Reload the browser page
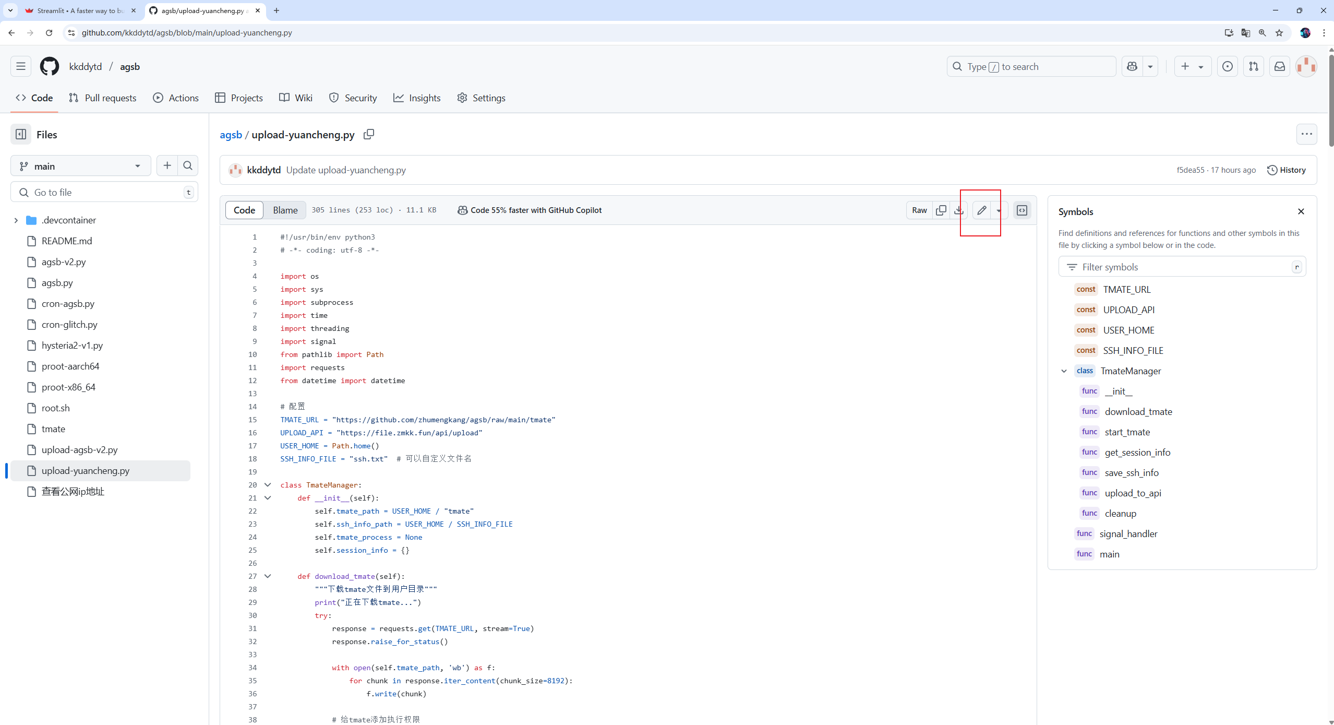 tap(49, 32)
